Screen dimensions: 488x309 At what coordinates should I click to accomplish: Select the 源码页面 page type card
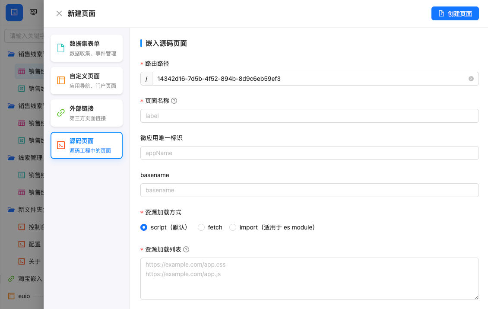pyautogui.click(x=86, y=146)
